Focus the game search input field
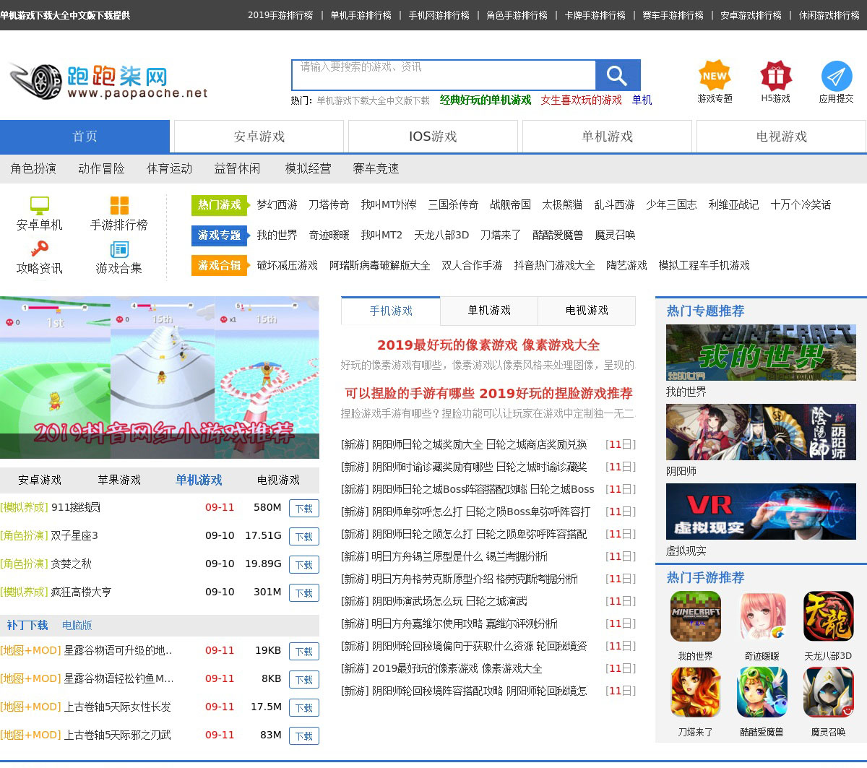 point(444,75)
